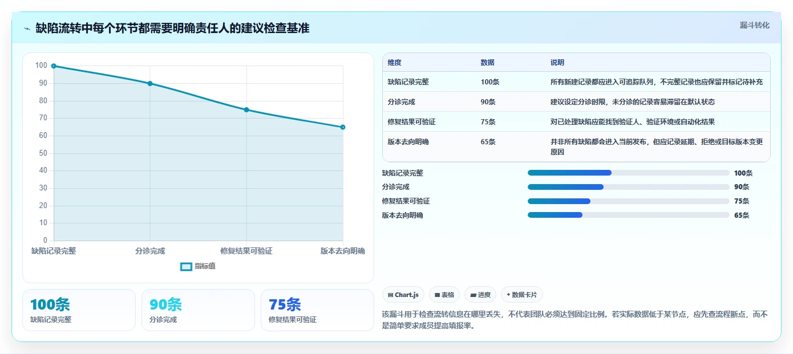This screenshot has width=793, height=354.
Task: Select the 表格 tag chip
Action: coord(444,295)
